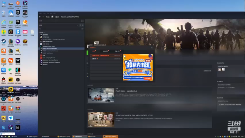Click second friend avatar in friends panel

pos(223,69)
